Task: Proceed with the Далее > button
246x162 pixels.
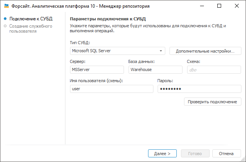Action: coord(162,154)
